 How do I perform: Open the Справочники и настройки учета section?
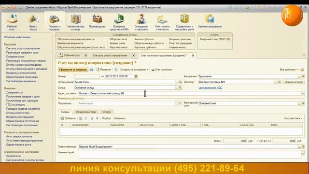click(x=184, y=22)
